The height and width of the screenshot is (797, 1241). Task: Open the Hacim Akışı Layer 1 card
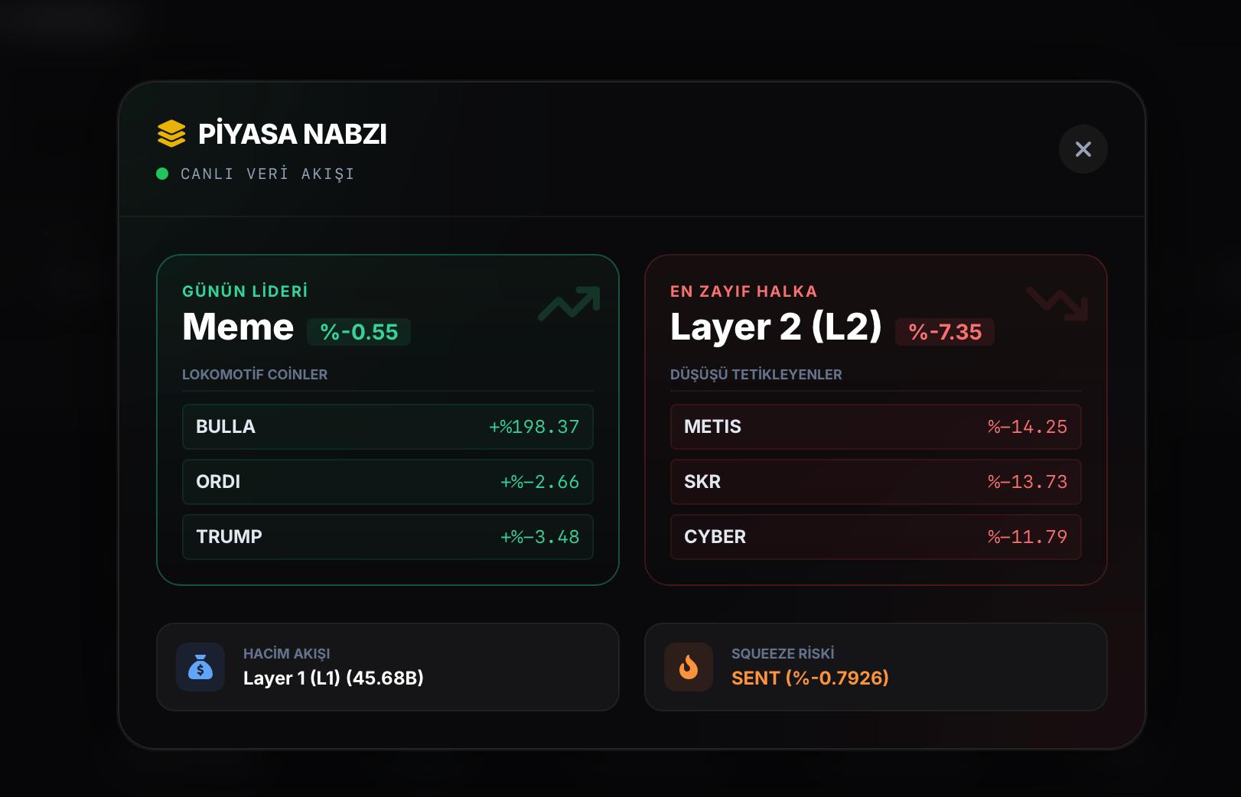tap(387, 667)
